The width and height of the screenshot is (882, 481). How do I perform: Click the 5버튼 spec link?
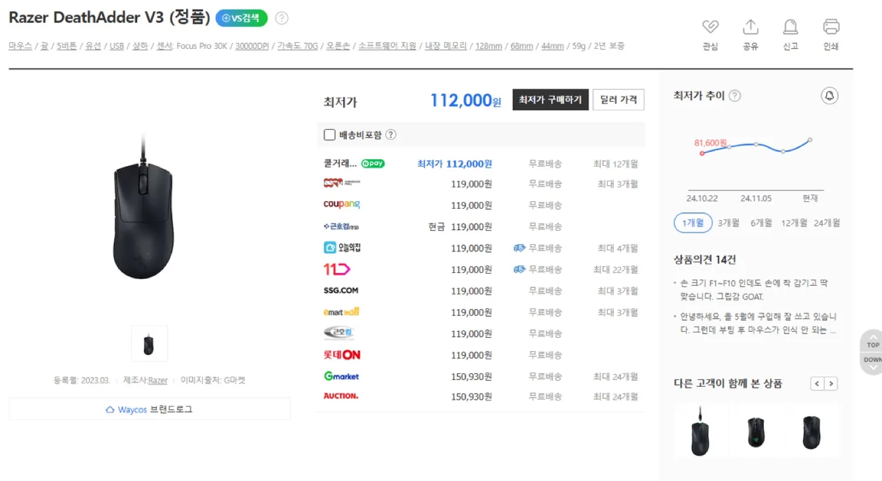[67, 46]
